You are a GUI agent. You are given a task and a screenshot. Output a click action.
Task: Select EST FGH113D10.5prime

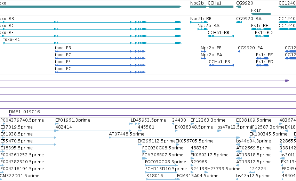[166, 169]
